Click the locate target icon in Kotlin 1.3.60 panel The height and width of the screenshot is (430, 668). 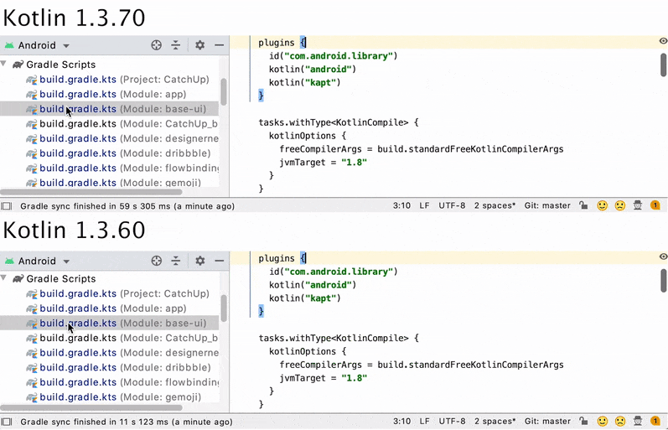click(157, 261)
